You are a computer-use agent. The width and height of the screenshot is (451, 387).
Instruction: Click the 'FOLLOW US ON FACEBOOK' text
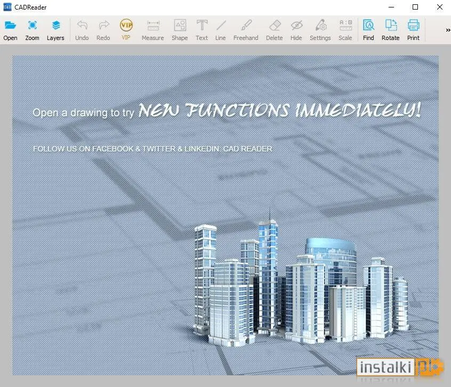[x=152, y=149]
